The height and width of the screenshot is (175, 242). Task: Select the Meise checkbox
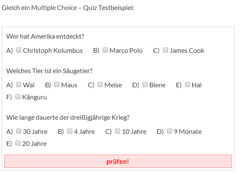(x=100, y=84)
